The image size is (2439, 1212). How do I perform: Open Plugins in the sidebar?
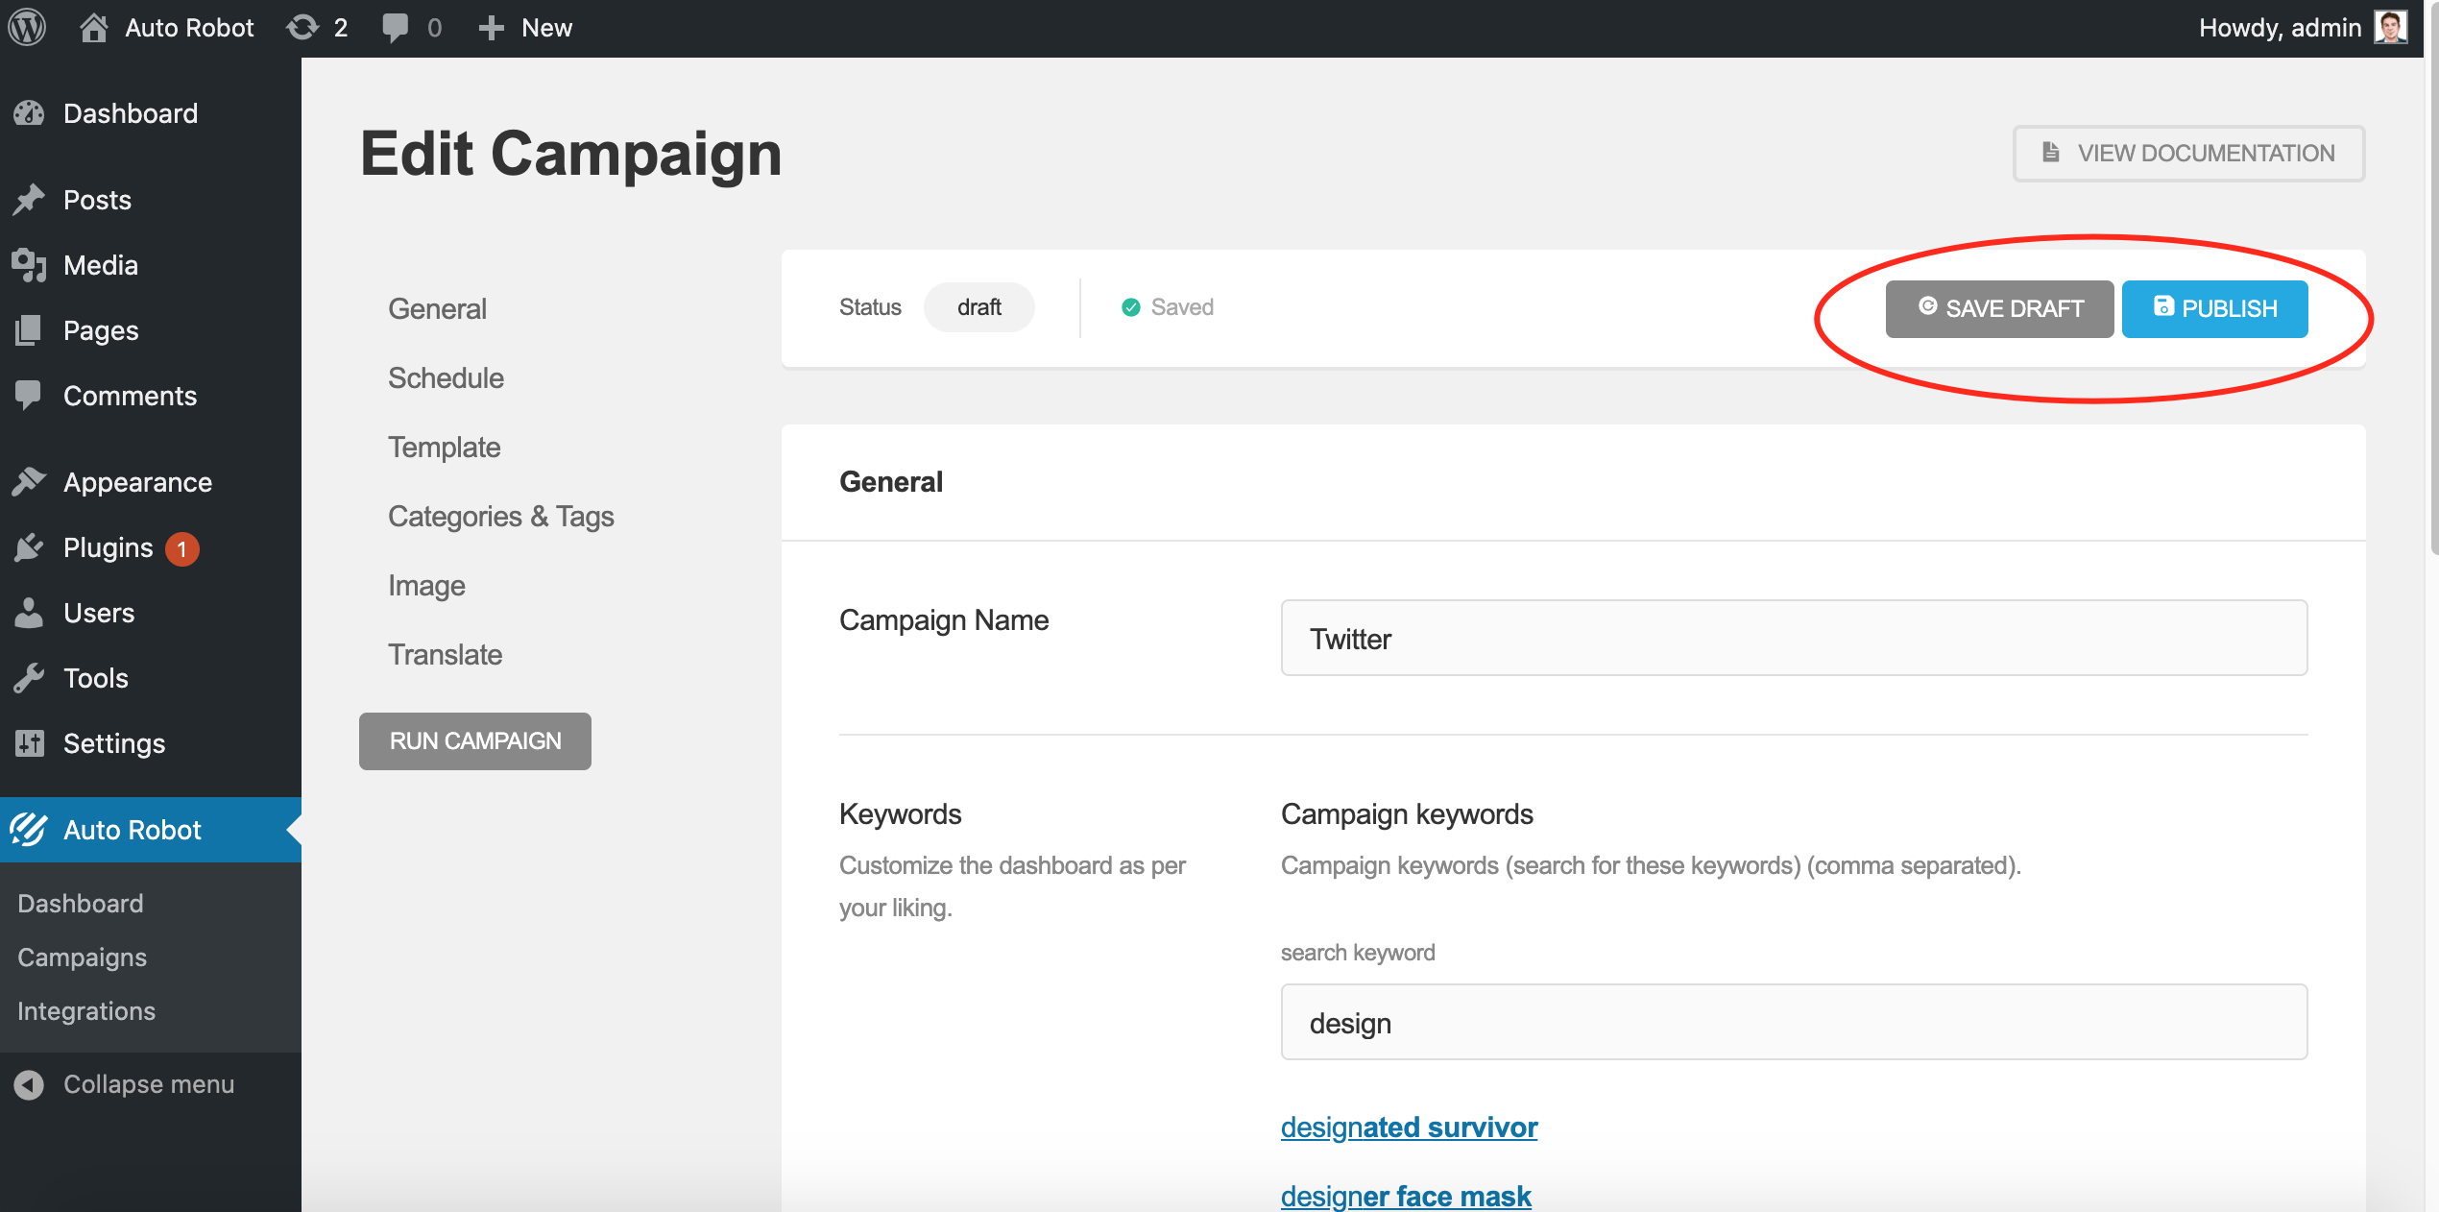coord(108,547)
